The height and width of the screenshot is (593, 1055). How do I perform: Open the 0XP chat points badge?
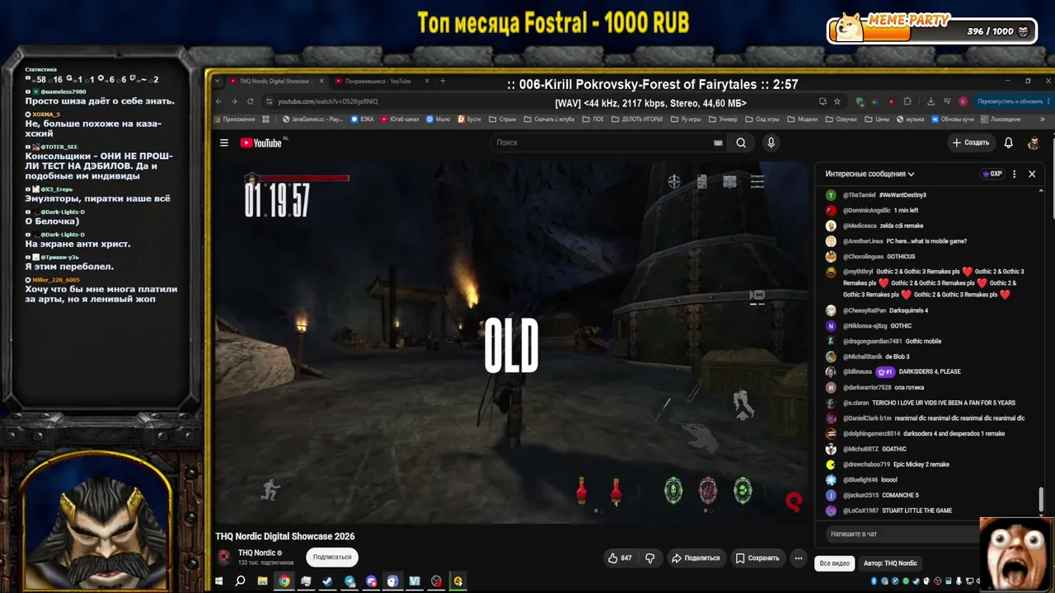click(x=992, y=174)
